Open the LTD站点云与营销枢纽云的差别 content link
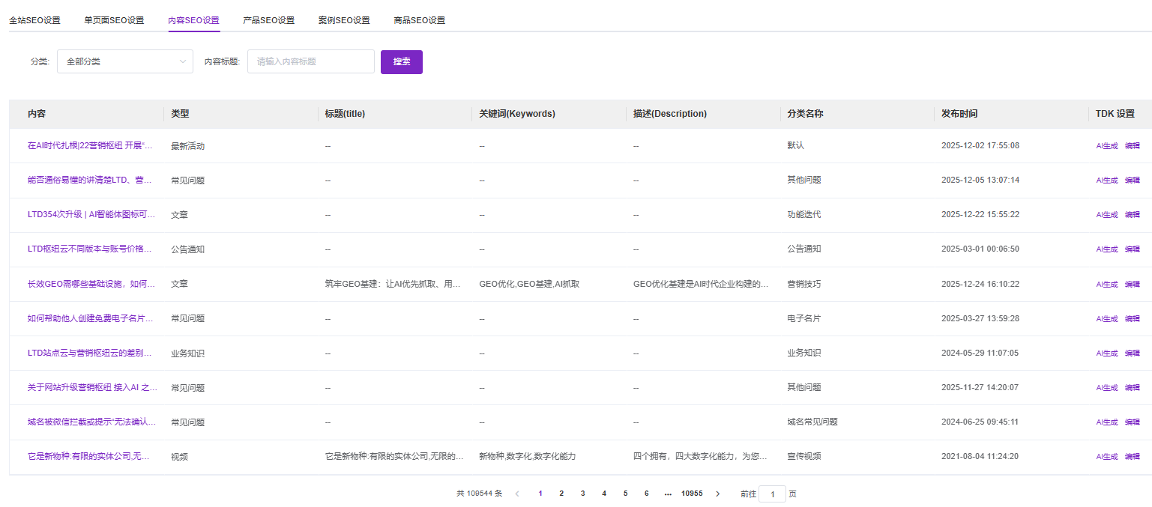 90,353
